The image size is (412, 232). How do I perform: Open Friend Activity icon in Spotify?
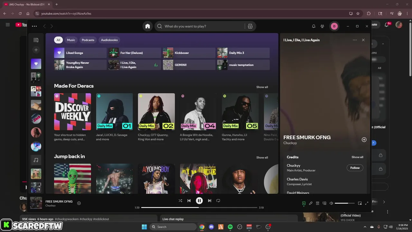coord(322,26)
